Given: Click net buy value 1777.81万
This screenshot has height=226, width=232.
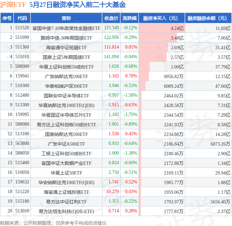Looking at the screenshot, I should point(173,211).
